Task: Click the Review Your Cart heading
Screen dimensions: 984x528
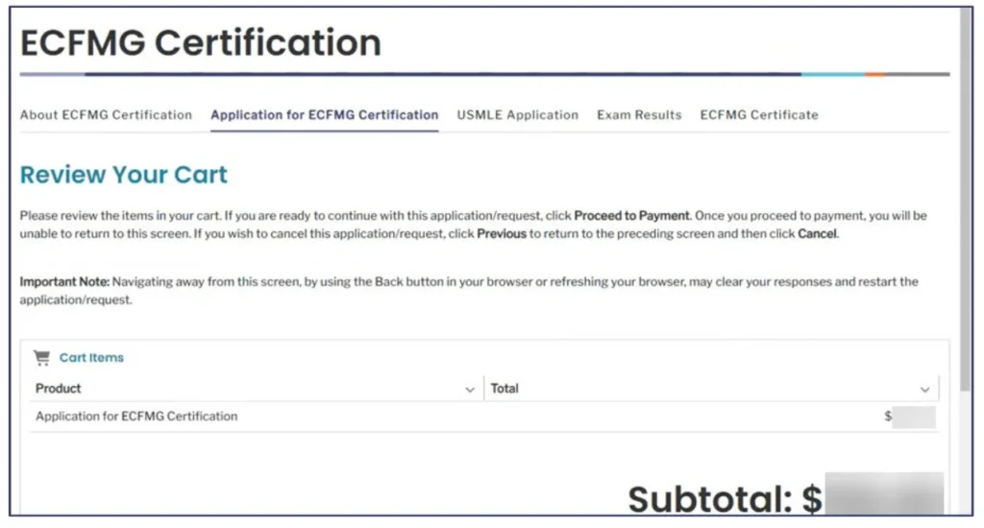Action: click(124, 176)
